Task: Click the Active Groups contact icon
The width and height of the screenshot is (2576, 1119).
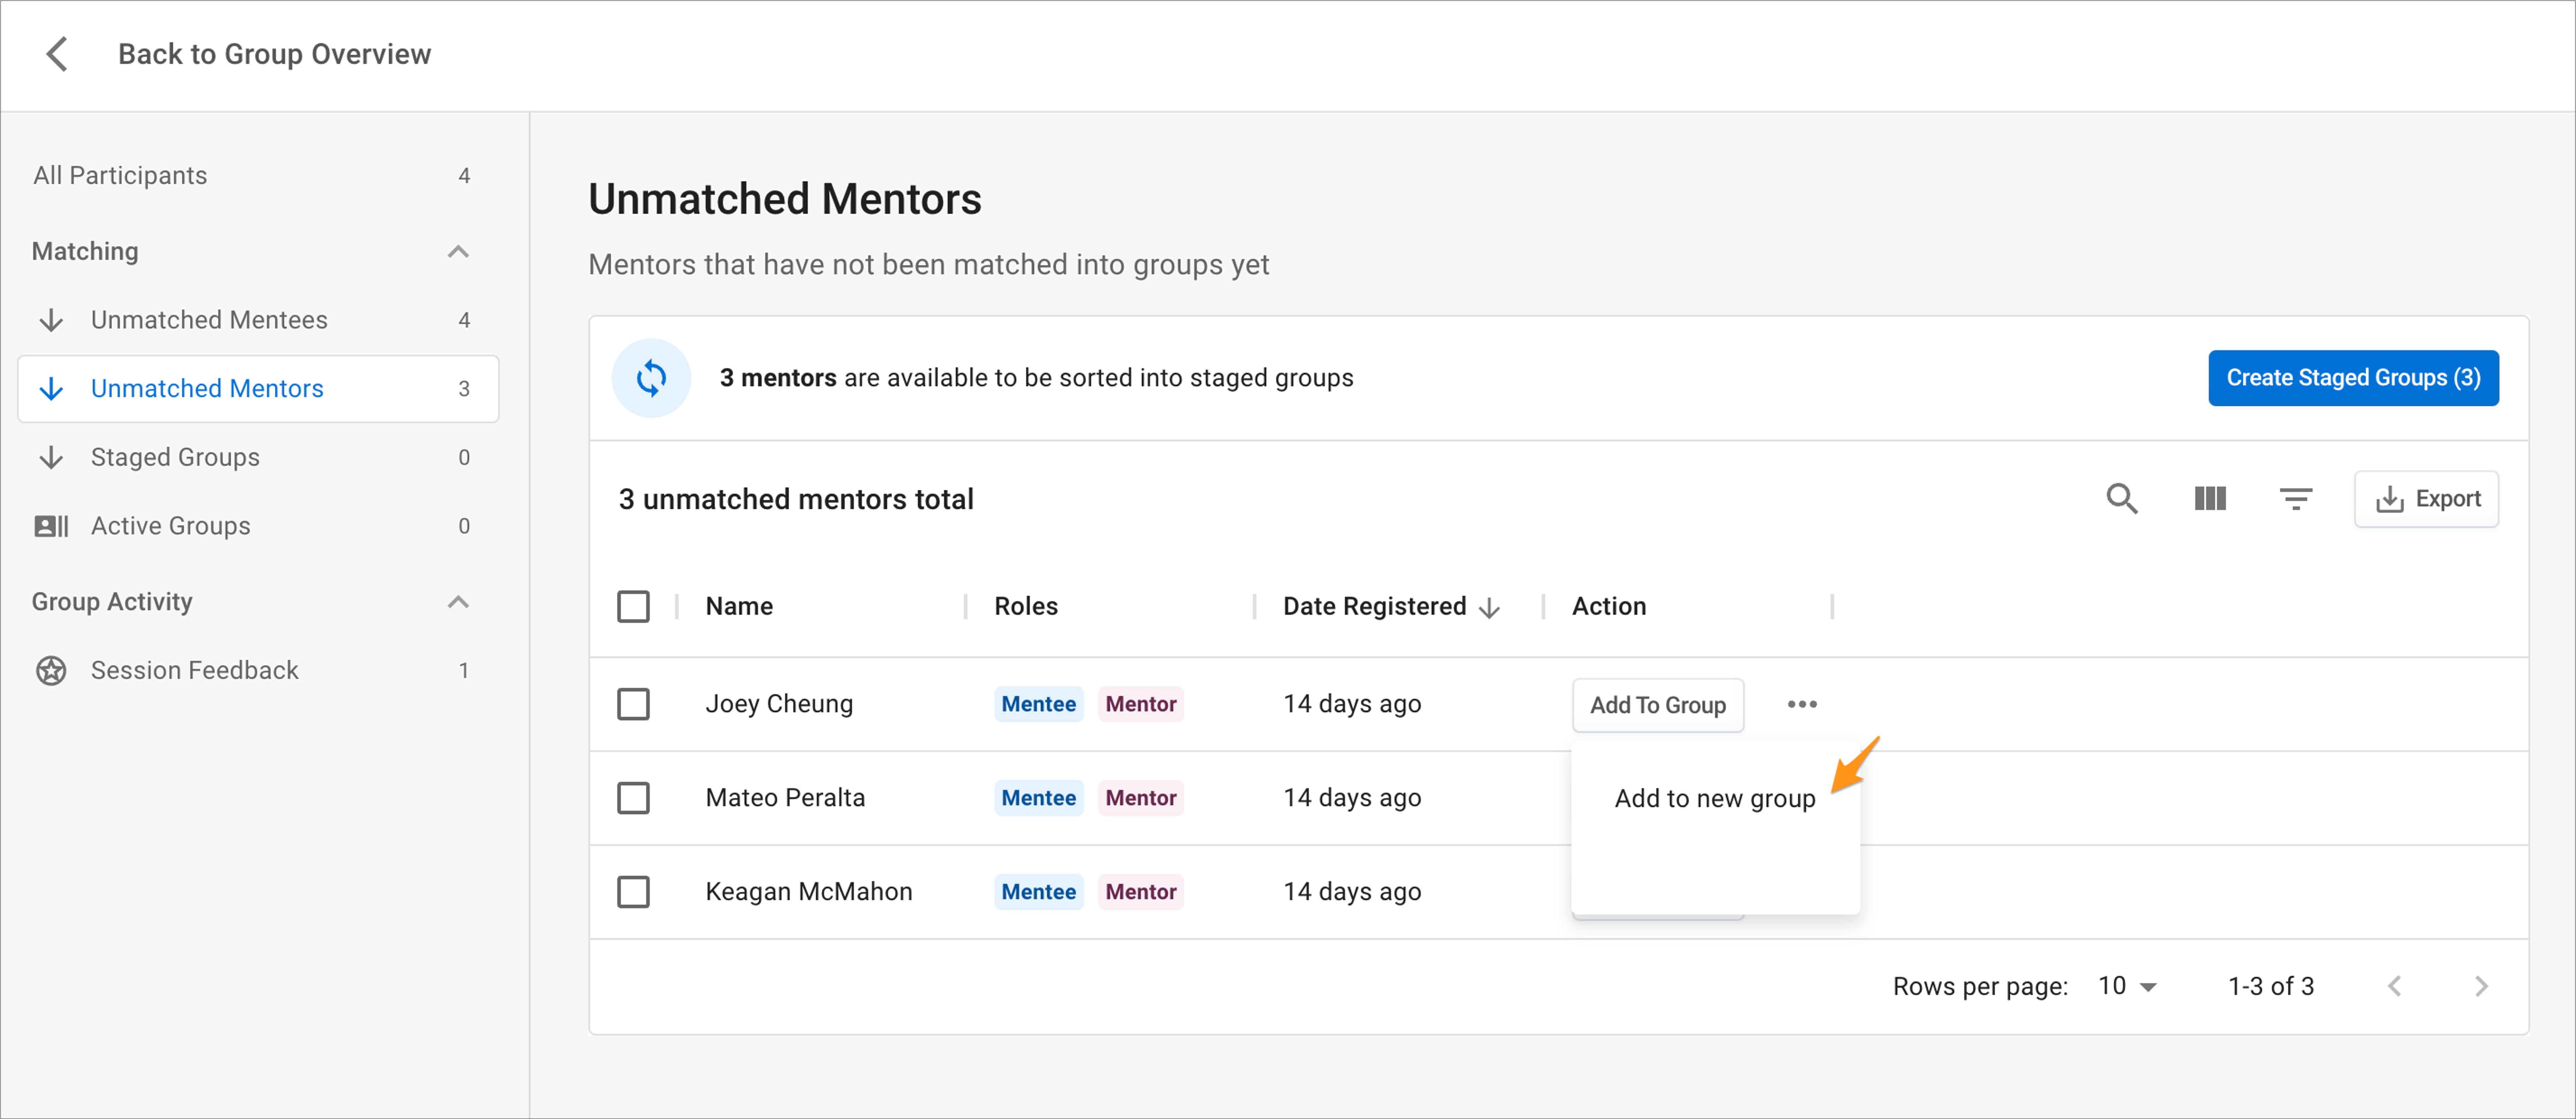Action: coord(51,526)
